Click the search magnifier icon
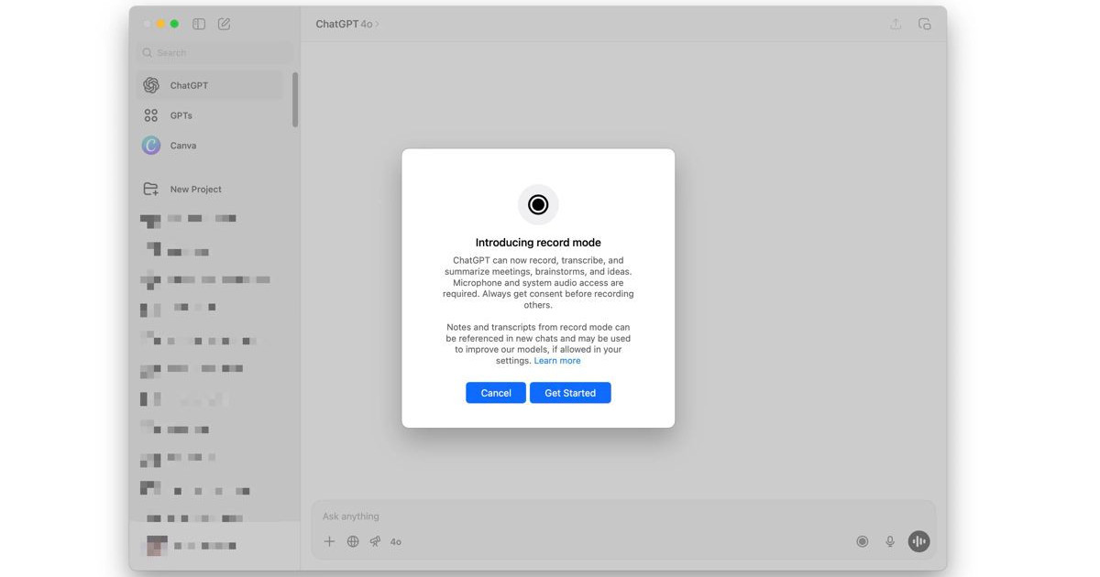The width and height of the screenshot is (1100, 577). click(148, 53)
